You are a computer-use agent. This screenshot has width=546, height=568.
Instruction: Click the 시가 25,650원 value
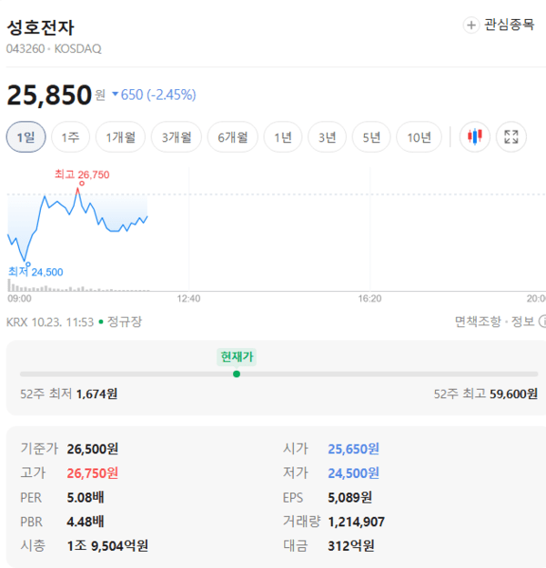[353, 449]
